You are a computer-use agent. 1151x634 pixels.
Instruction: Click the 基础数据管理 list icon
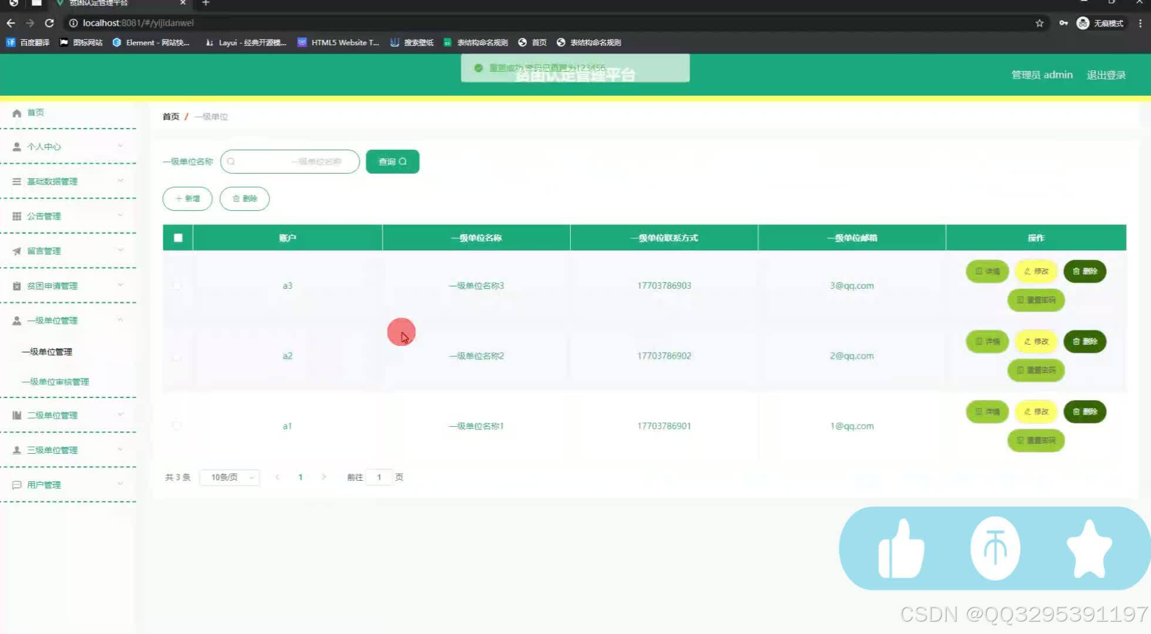16,181
